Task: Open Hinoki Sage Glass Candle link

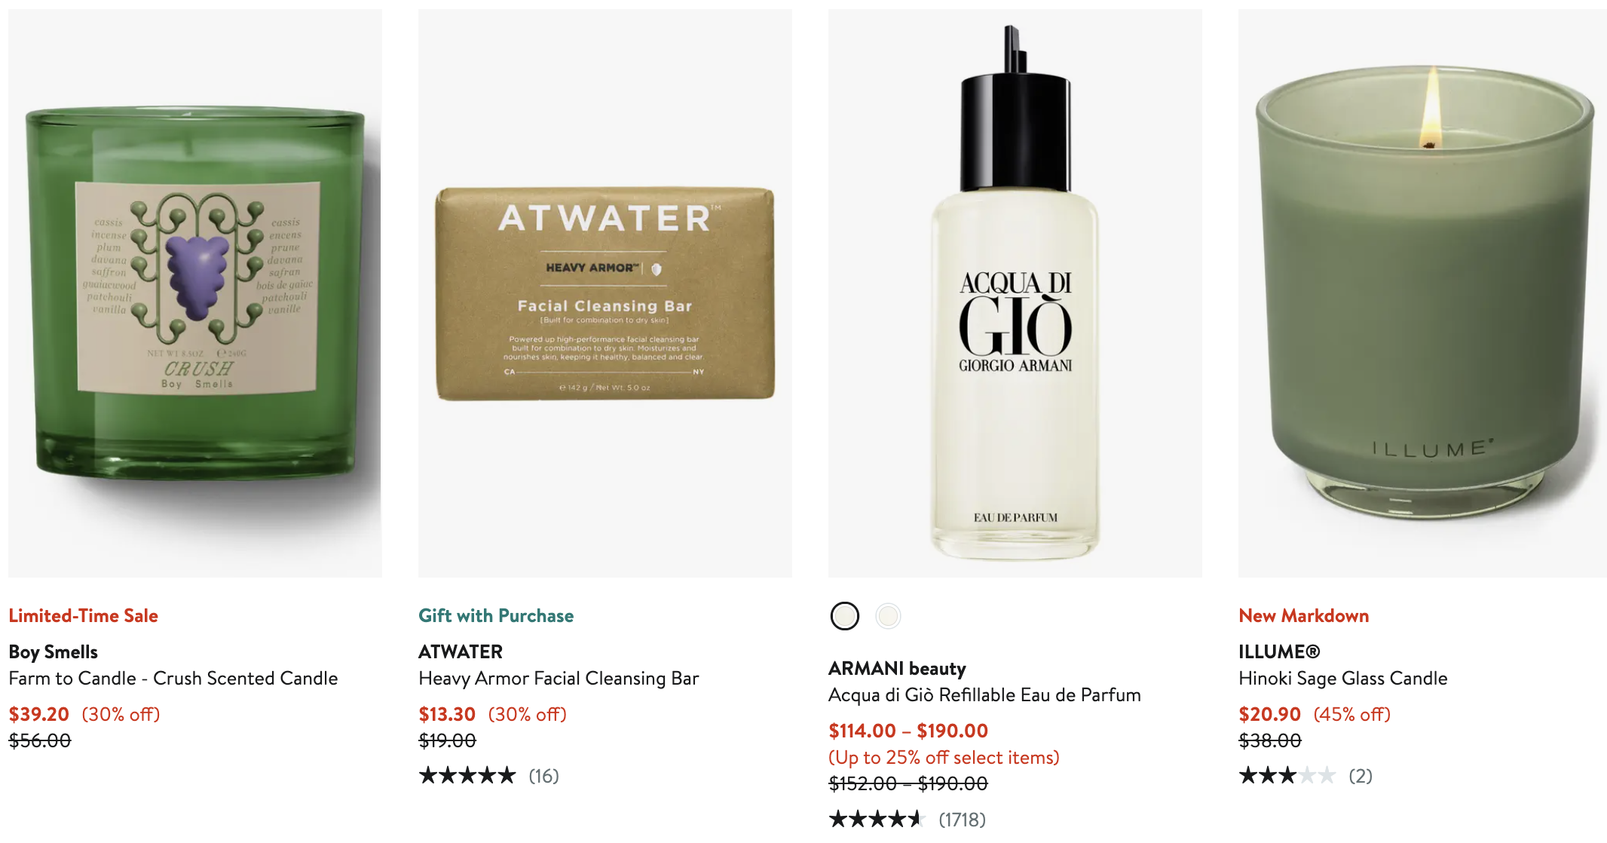Action: (x=1342, y=678)
